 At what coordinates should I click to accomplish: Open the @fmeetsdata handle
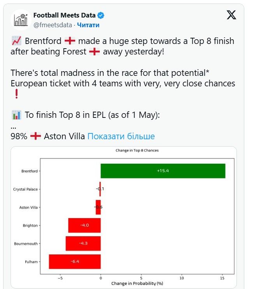pos(53,25)
